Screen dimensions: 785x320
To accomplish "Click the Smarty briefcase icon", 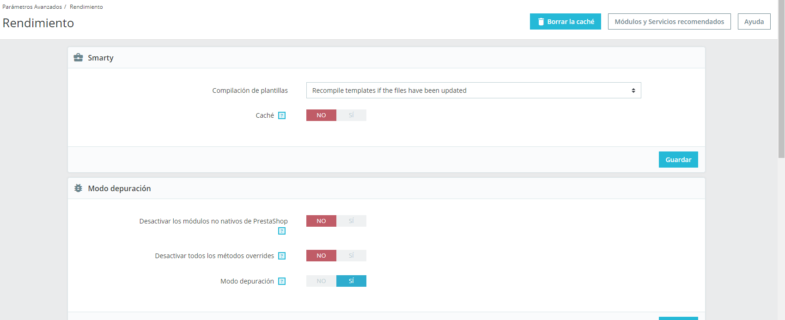I will point(79,58).
